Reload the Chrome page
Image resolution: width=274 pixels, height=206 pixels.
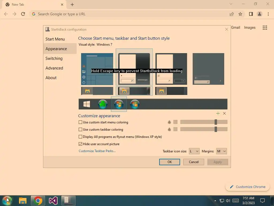(x=23, y=14)
